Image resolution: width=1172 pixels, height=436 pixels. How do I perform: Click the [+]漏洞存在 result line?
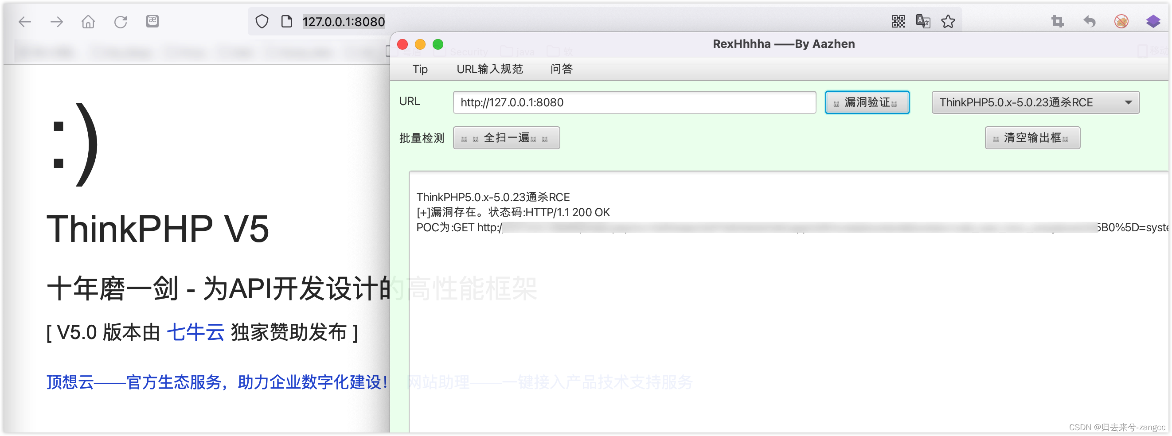click(x=513, y=212)
